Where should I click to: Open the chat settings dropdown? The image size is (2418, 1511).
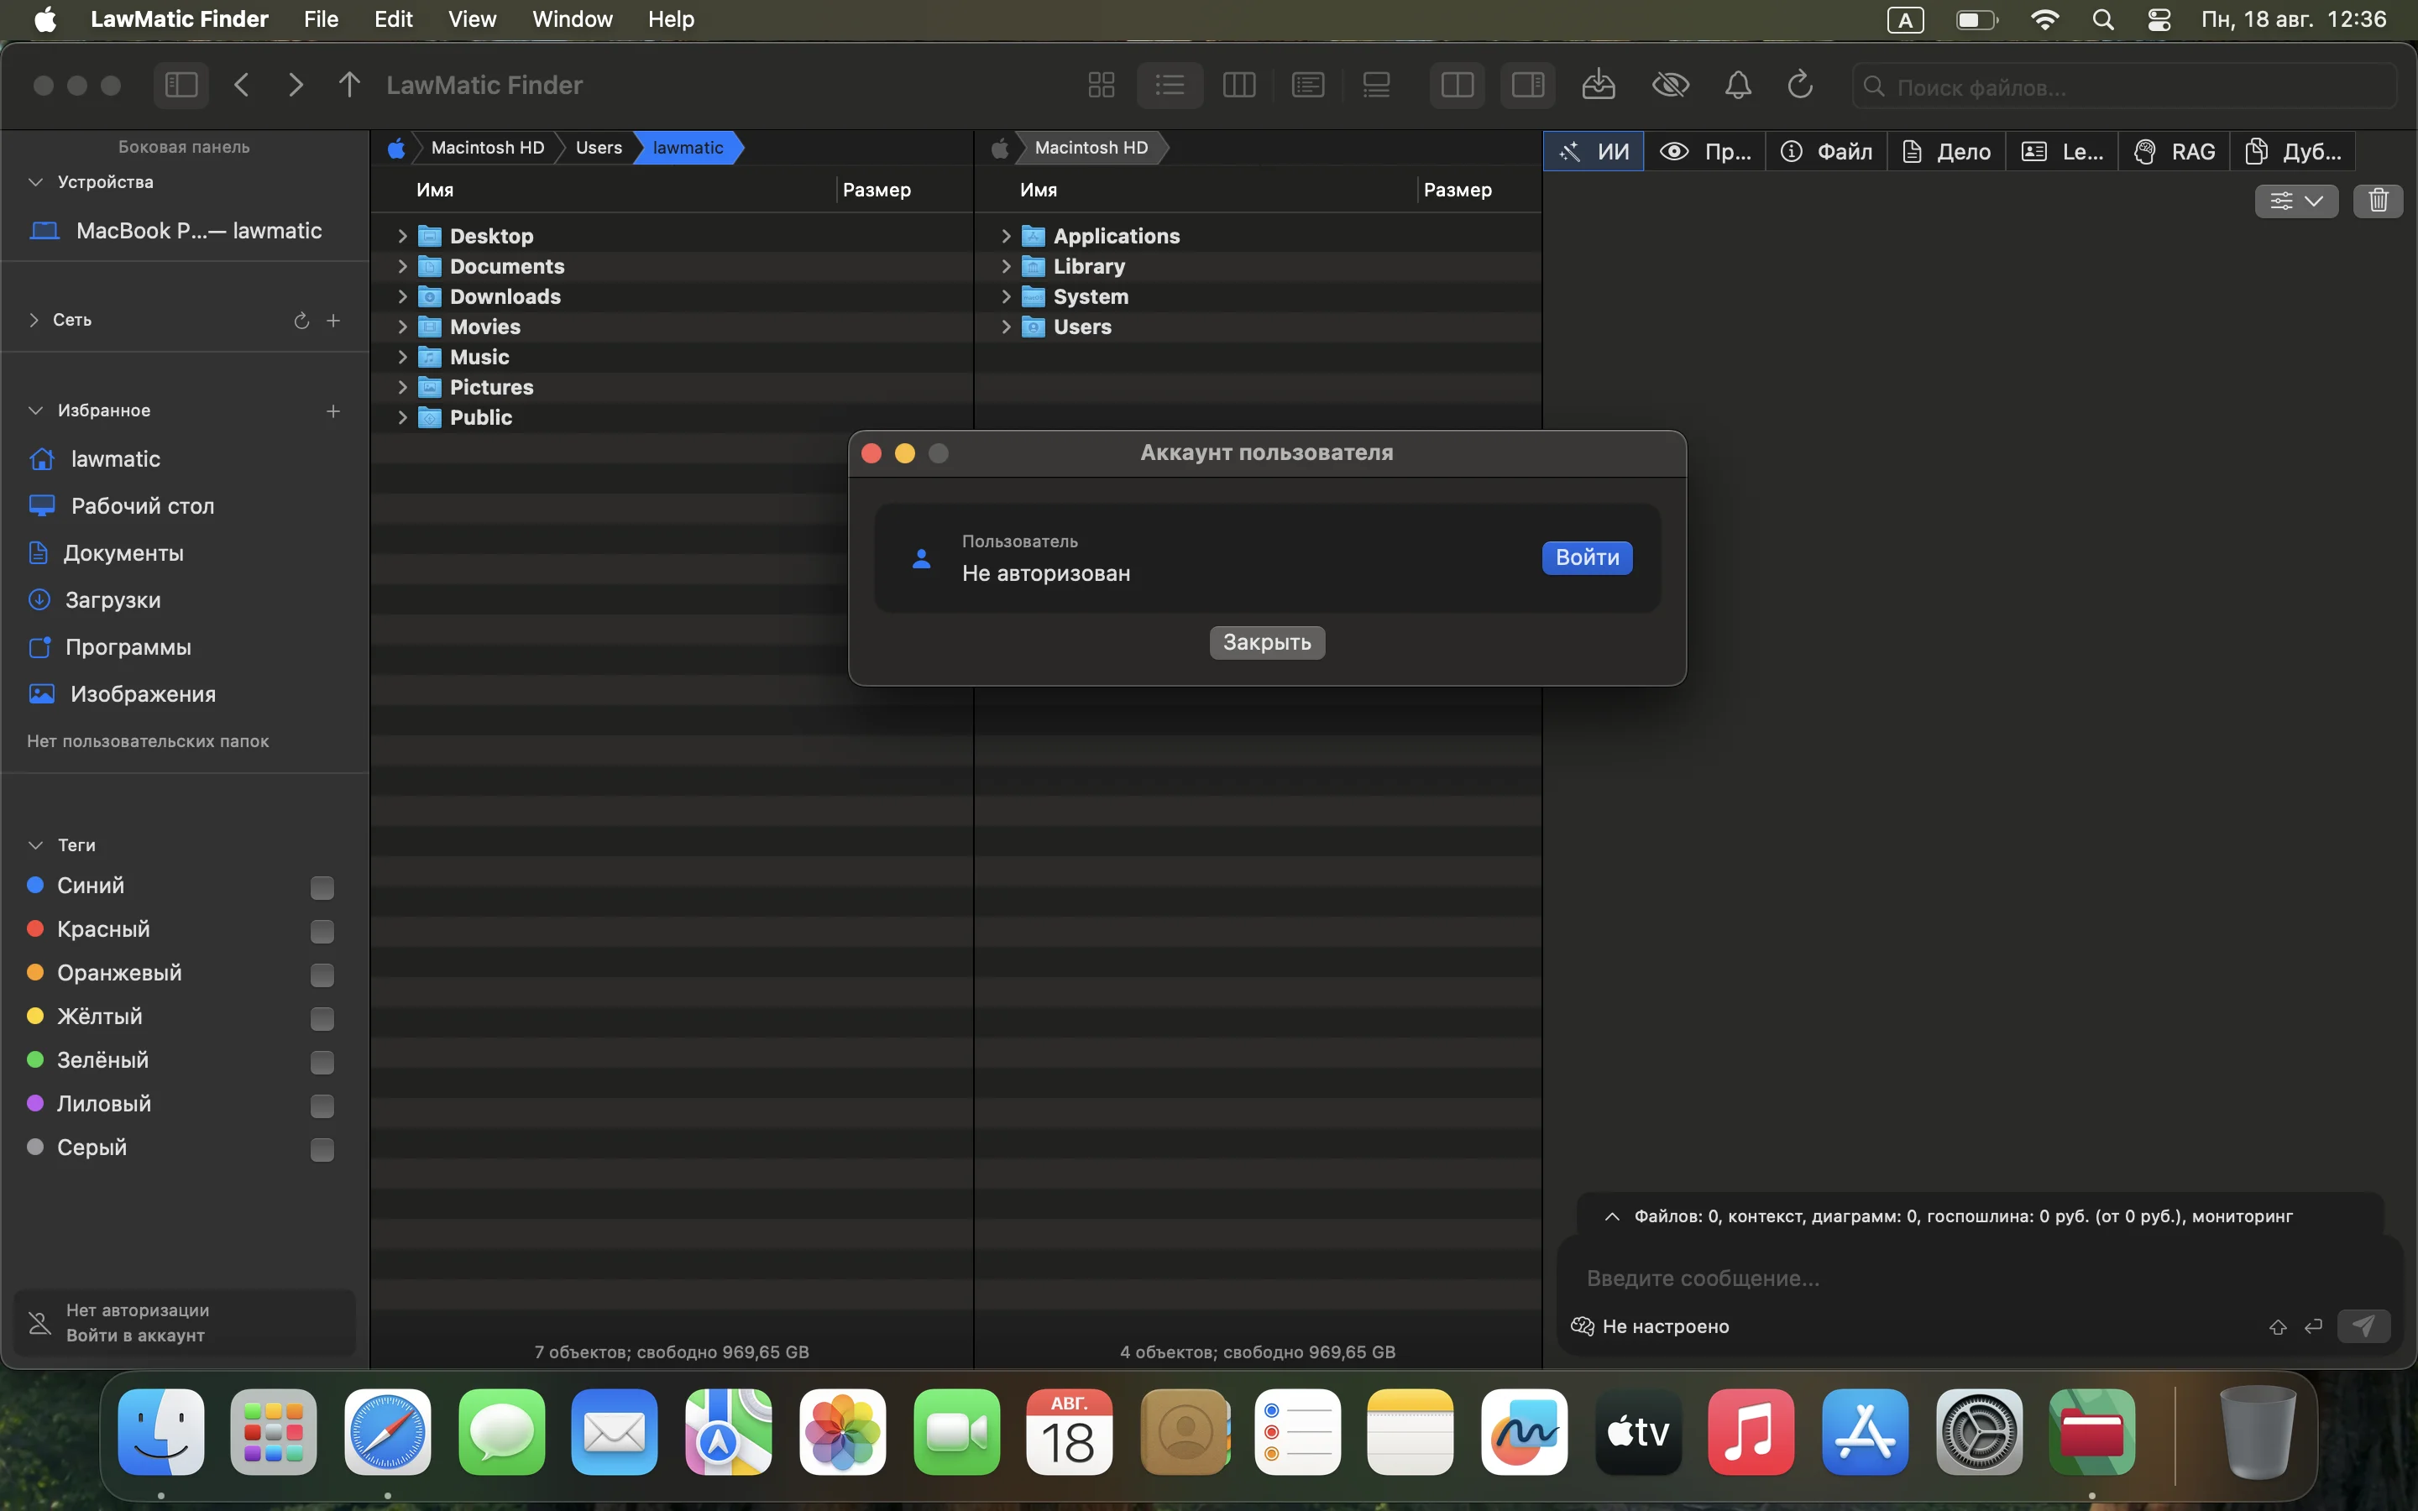click(2296, 201)
